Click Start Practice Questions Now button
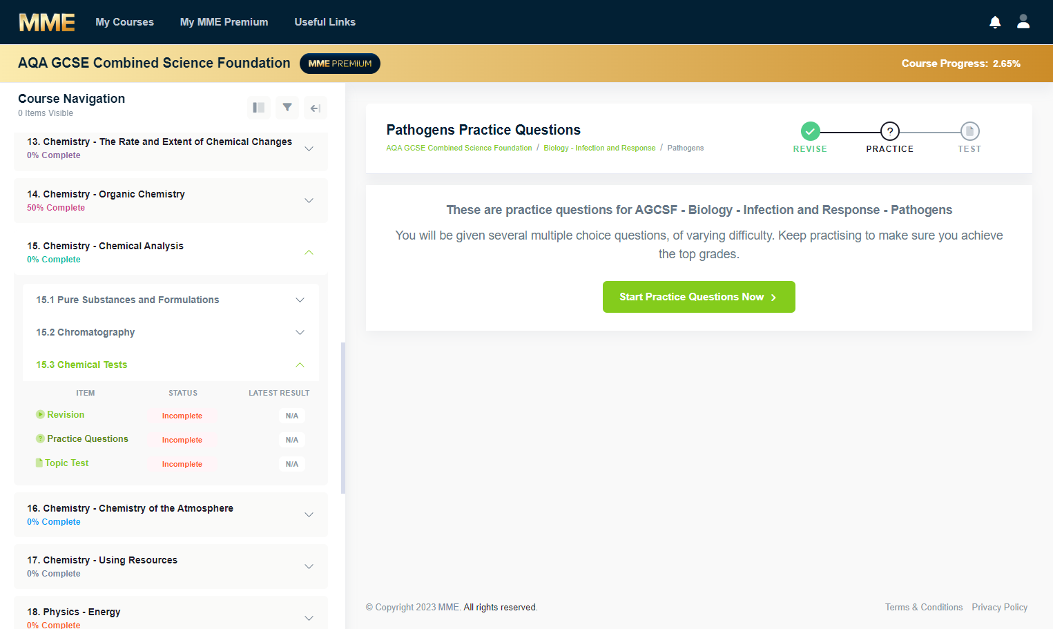 [x=699, y=297]
